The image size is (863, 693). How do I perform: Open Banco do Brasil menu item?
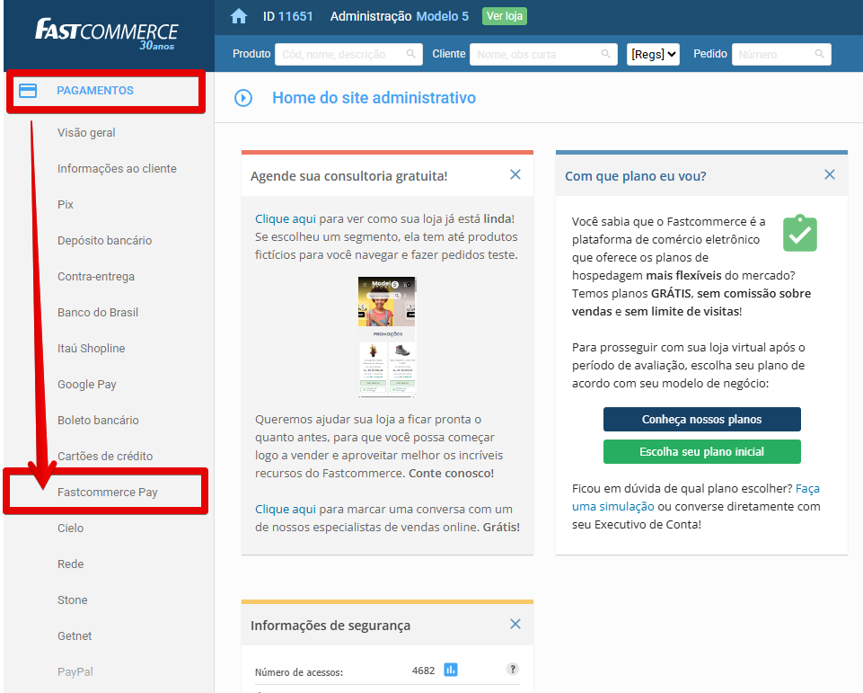(x=98, y=313)
